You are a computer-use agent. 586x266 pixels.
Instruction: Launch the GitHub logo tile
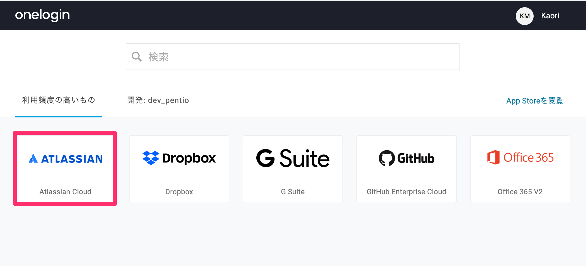[x=407, y=158]
